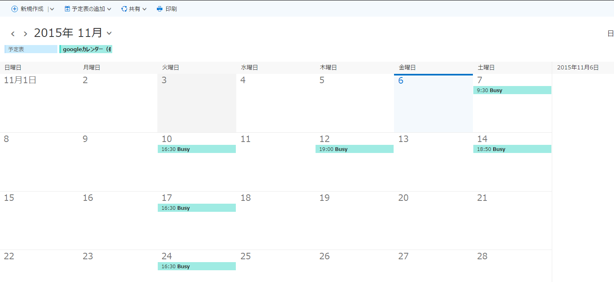The height and width of the screenshot is (282, 614).
Task: Click the 新規作成 text label
Action: tap(32, 9)
